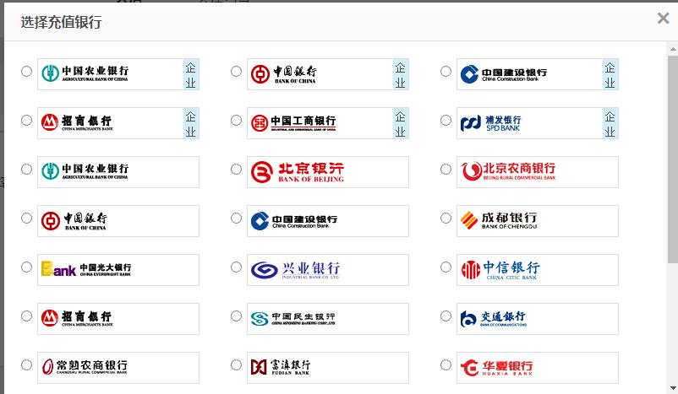The image size is (678, 394).
Task: Select radio for enterprise Bank of China
Action: coord(236,71)
